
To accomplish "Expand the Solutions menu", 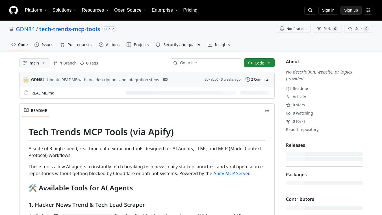I will [64, 10].
